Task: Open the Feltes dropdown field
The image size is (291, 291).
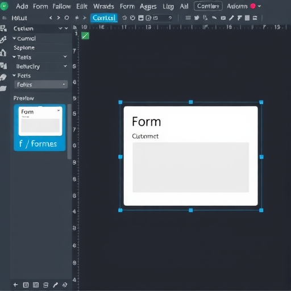Action: [41, 85]
